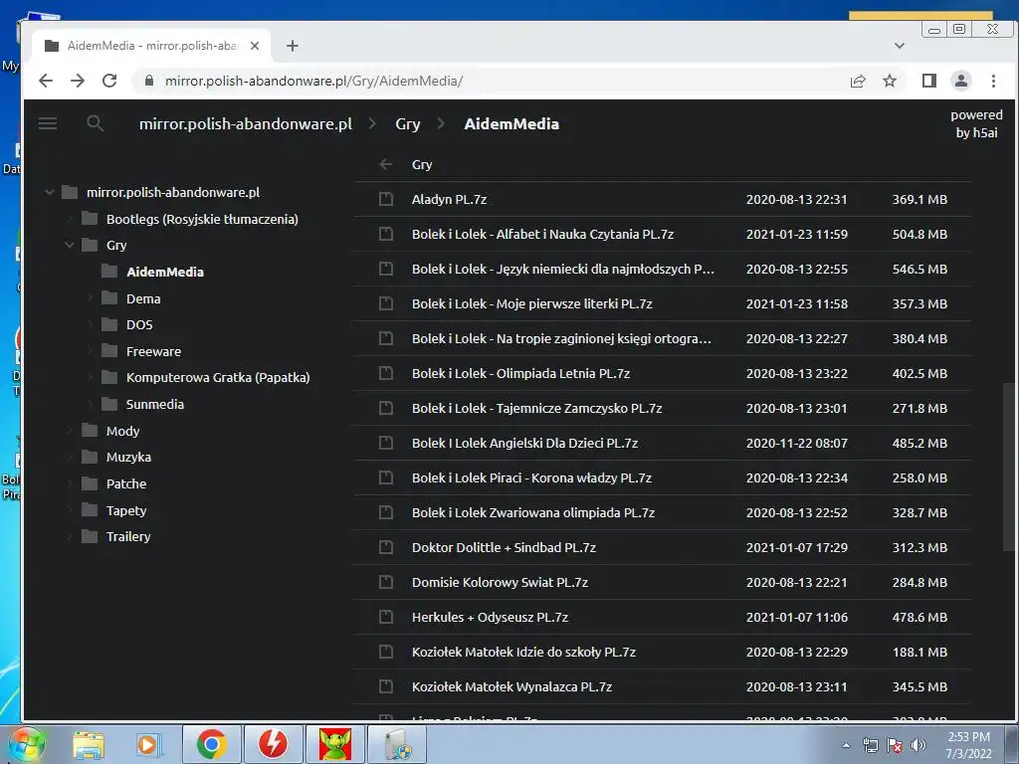Go to mirror.polish-abandonware.pl breadcrumb
The height and width of the screenshot is (764, 1019).
coord(246,123)
